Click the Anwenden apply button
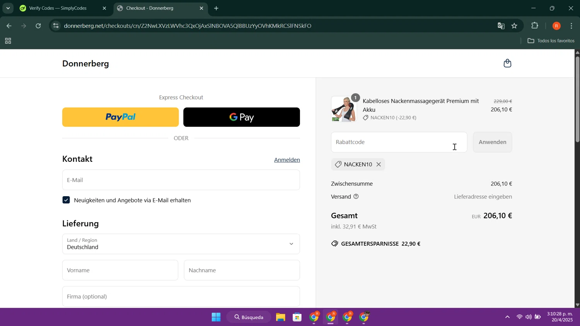This screenshot has height=326, width=580. click(x=492, y=142)
